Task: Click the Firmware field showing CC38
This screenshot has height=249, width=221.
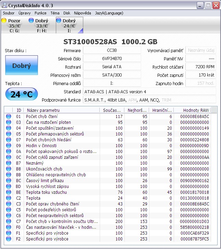Action: click(x=112, y=50)
